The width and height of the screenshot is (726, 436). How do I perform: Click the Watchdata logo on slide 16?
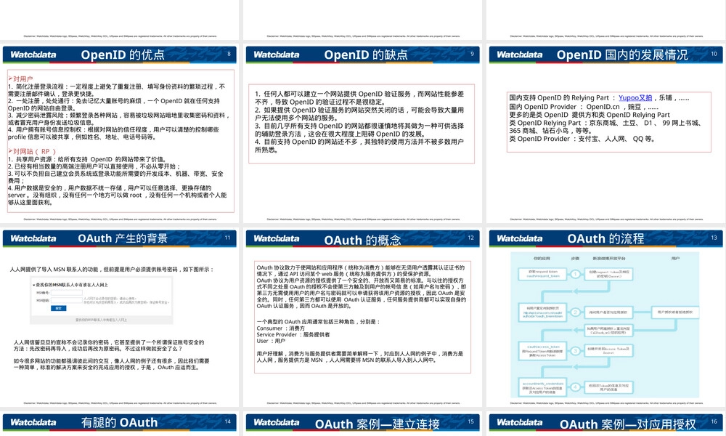[x=520, y=423]
